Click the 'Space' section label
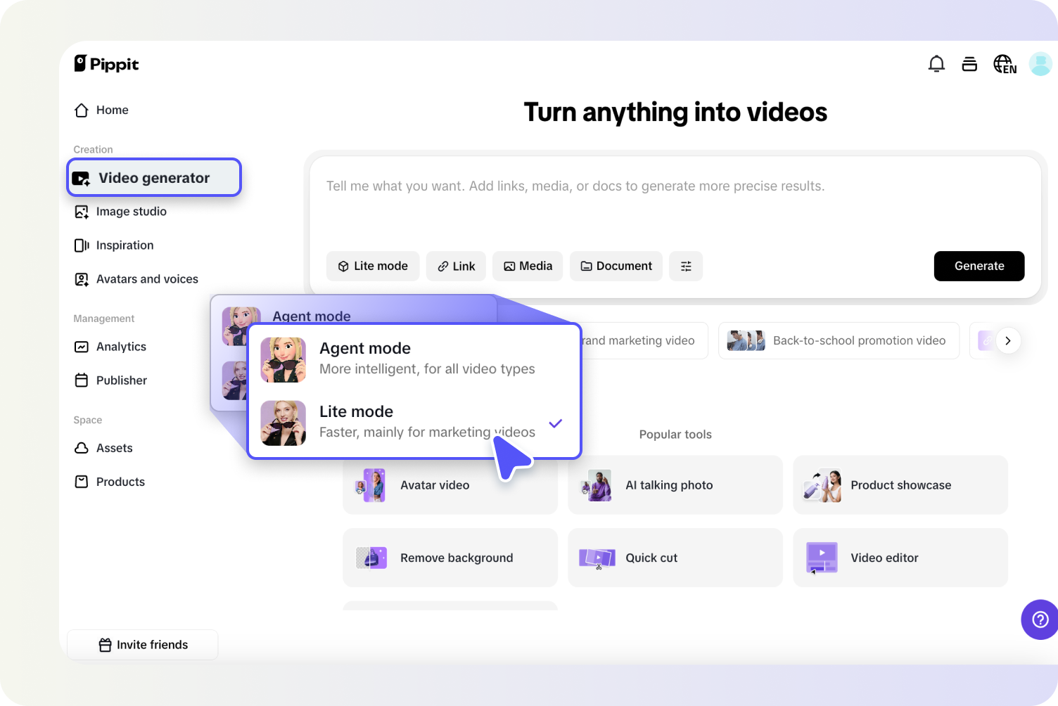This screenshot has height=706, width=1058. coord(87,420)
